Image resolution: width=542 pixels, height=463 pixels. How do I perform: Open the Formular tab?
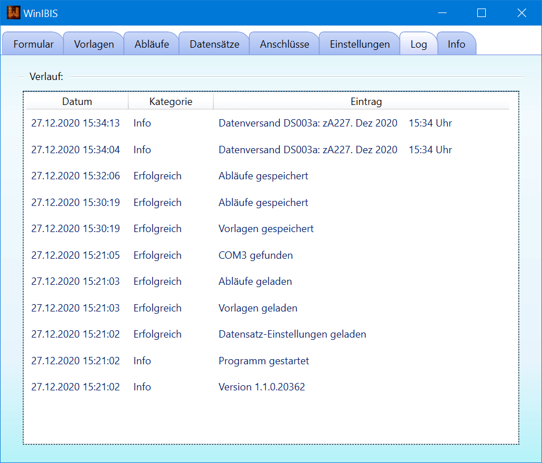(33, 44)
